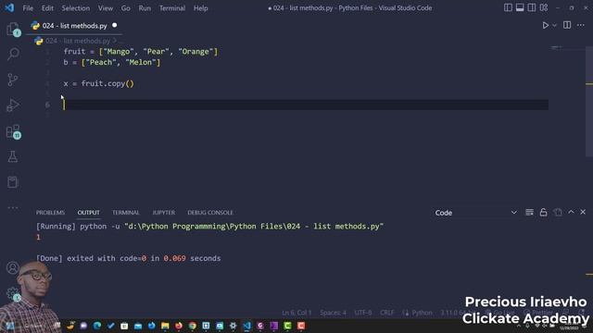Open editor More Actions ellipsis

[581, 25]
